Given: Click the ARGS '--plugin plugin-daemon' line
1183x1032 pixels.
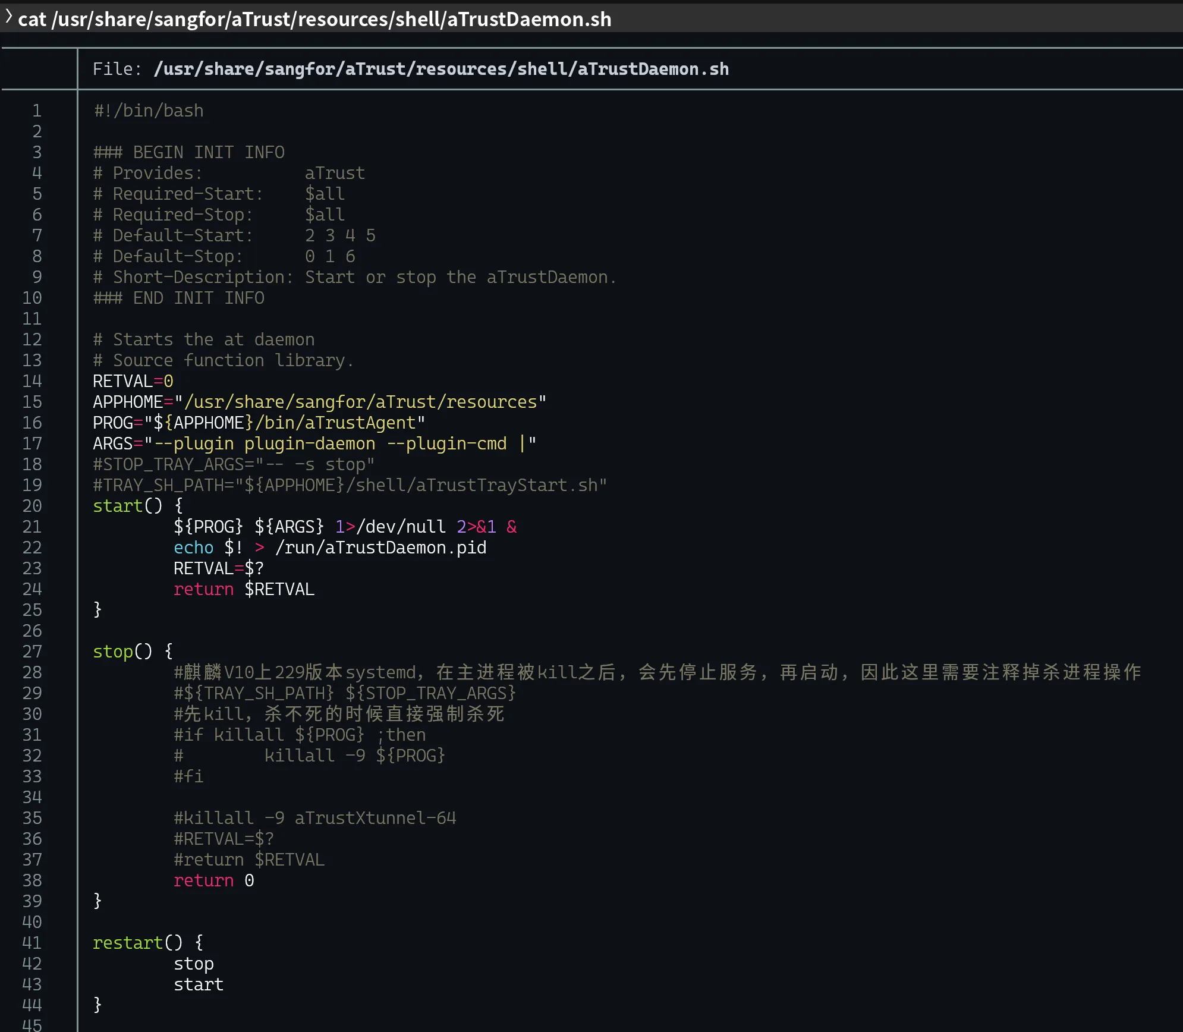Looking at the screenshot, I should (x=315, y=443).
